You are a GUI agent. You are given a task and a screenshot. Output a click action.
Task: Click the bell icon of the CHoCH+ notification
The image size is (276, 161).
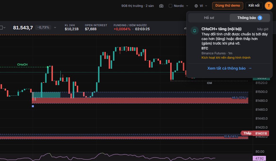pyautogui.click(x=195, y=30)
